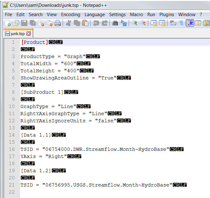Toggle the Word Wrap icon
Screen dimensions: 210x198
173,23
